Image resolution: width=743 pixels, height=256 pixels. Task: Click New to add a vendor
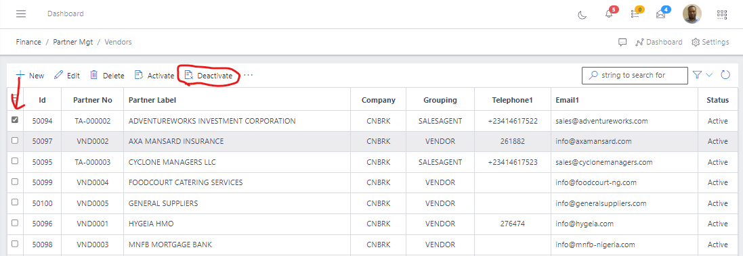(x=30, y=76)
